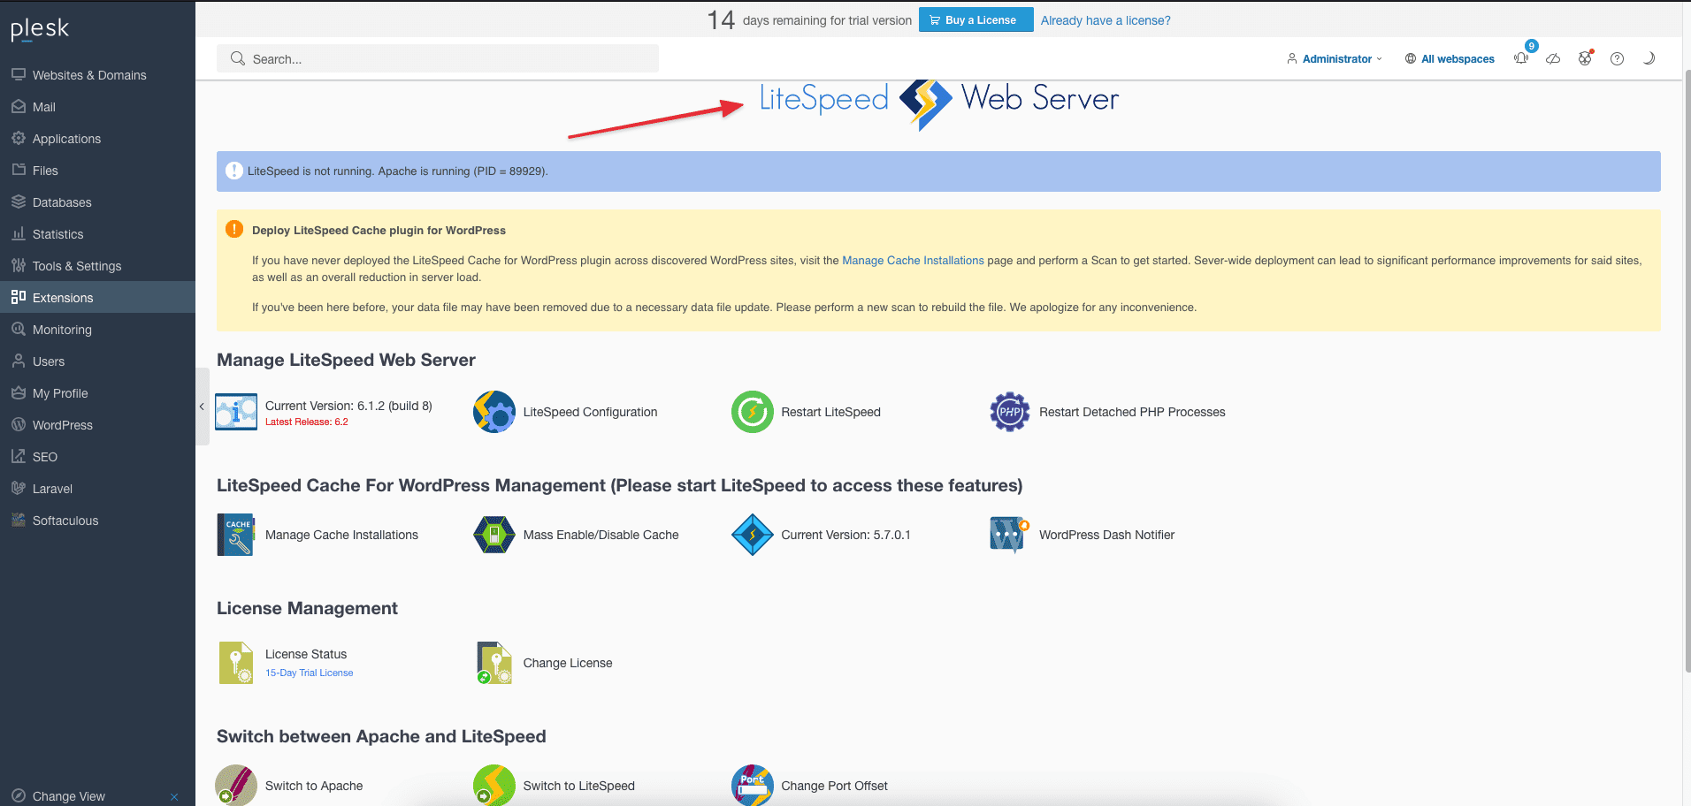Click the Mass Enable/Disable Cache icon

coord(494,535)
